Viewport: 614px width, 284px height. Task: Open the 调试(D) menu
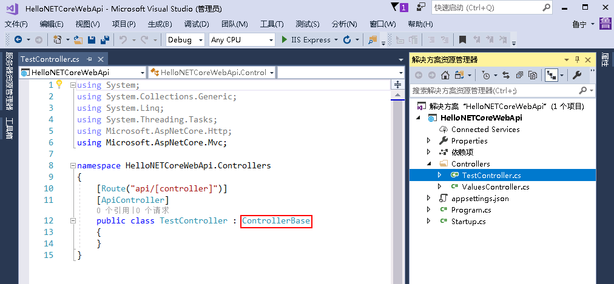(197, 24)
